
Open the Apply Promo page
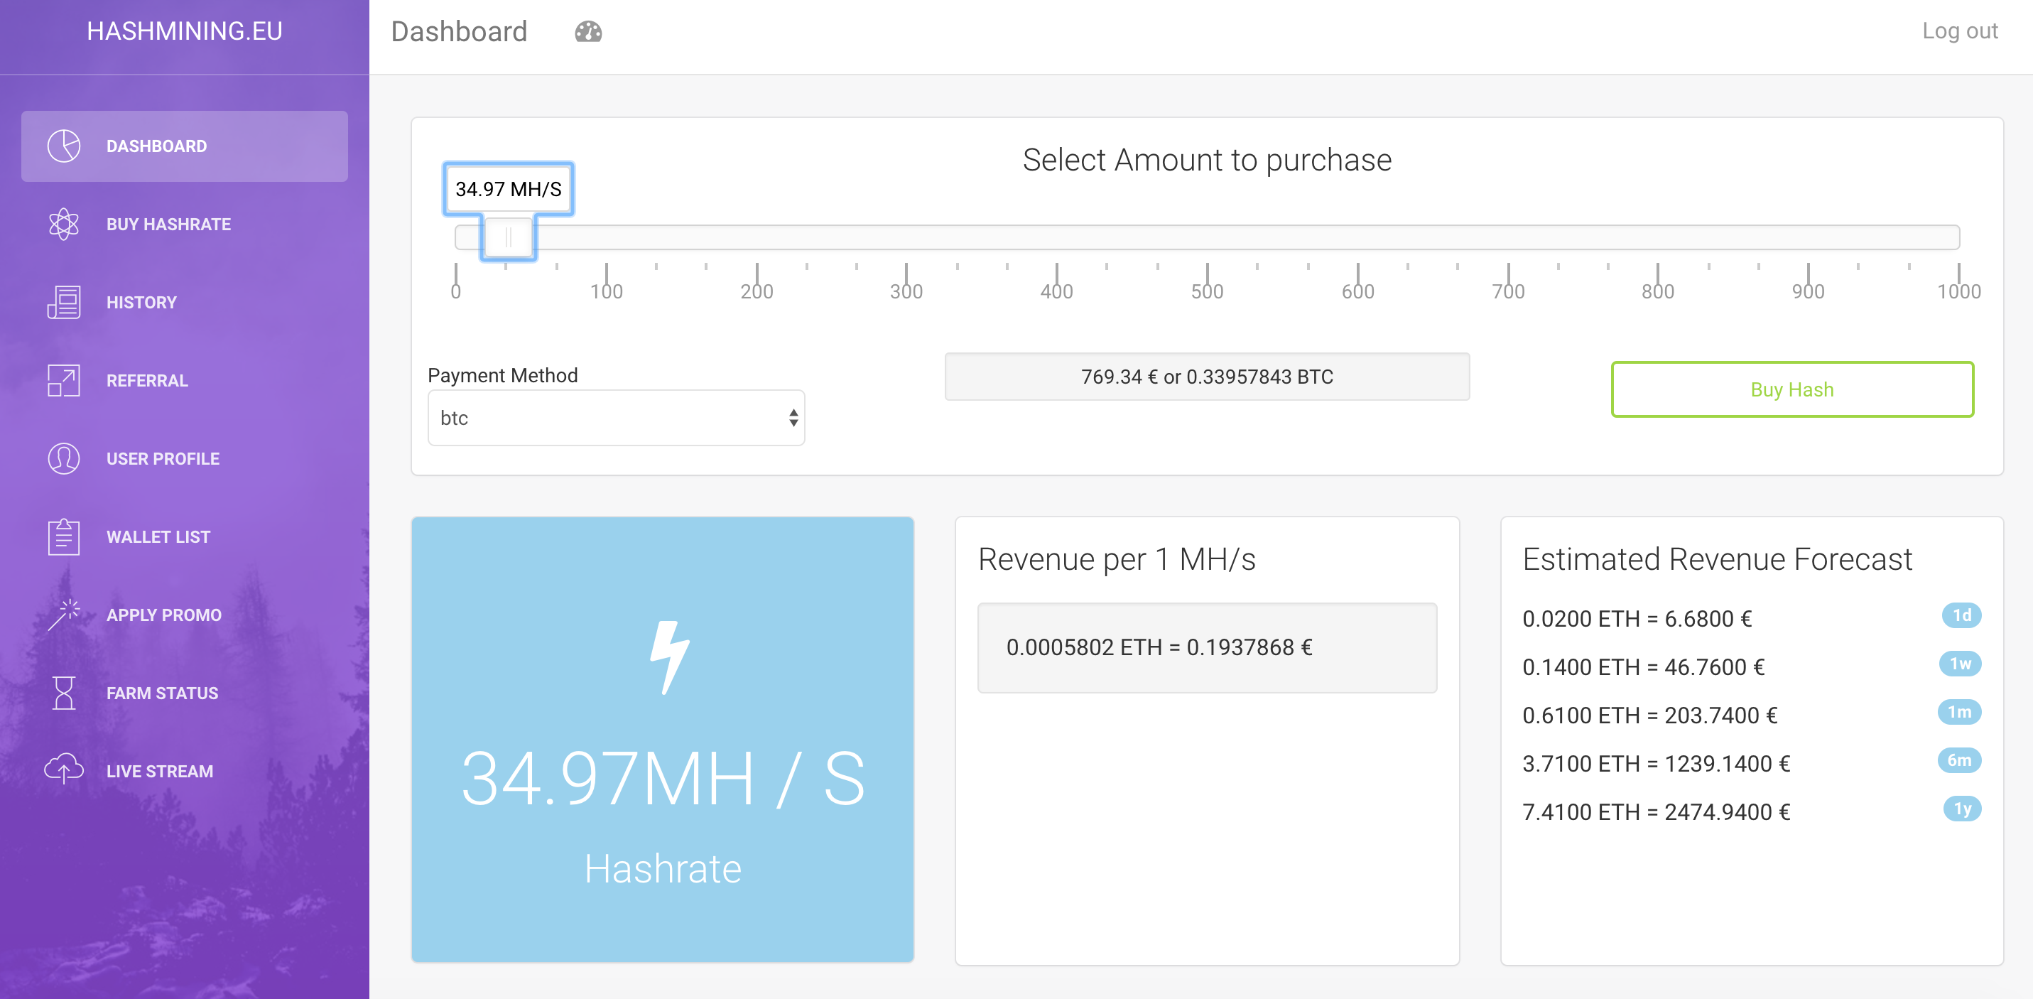coord(184,615)
